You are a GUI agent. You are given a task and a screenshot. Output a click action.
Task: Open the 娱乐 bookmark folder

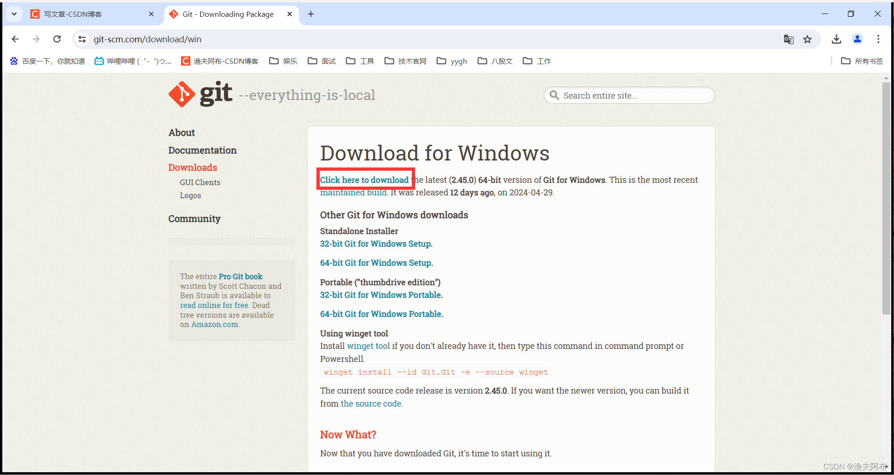point(283,61)
